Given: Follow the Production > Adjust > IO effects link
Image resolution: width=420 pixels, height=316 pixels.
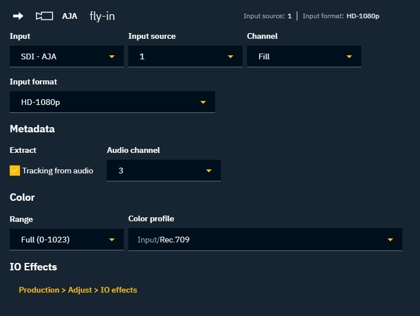Looking at the screenshot, I should (78, 290).
